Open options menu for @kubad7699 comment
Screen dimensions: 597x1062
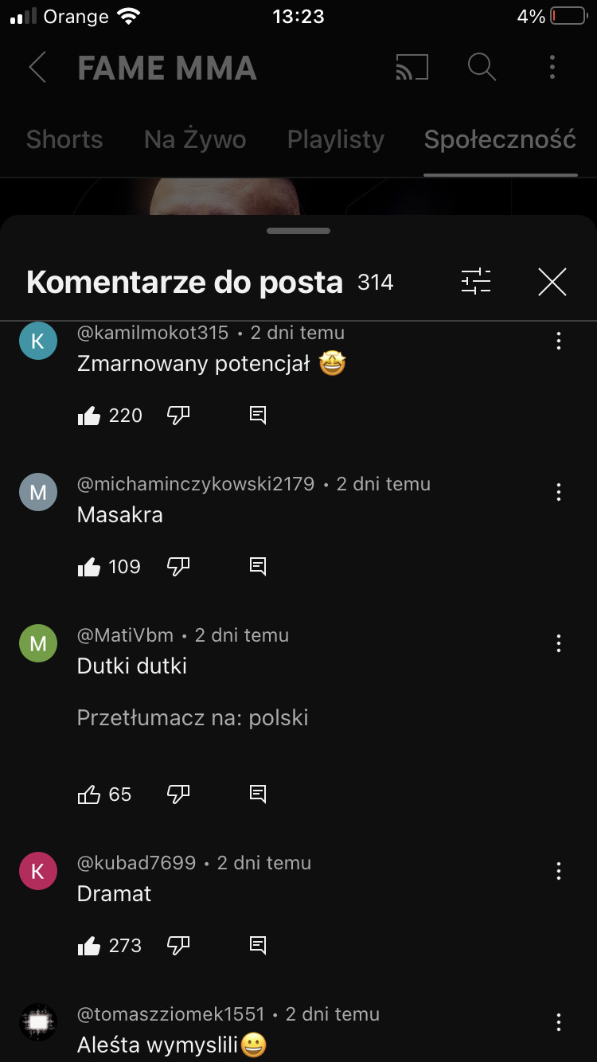pos(559,871)
